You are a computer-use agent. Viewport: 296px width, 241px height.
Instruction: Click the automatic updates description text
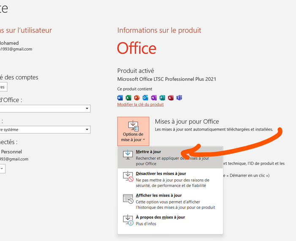[214, 129]
